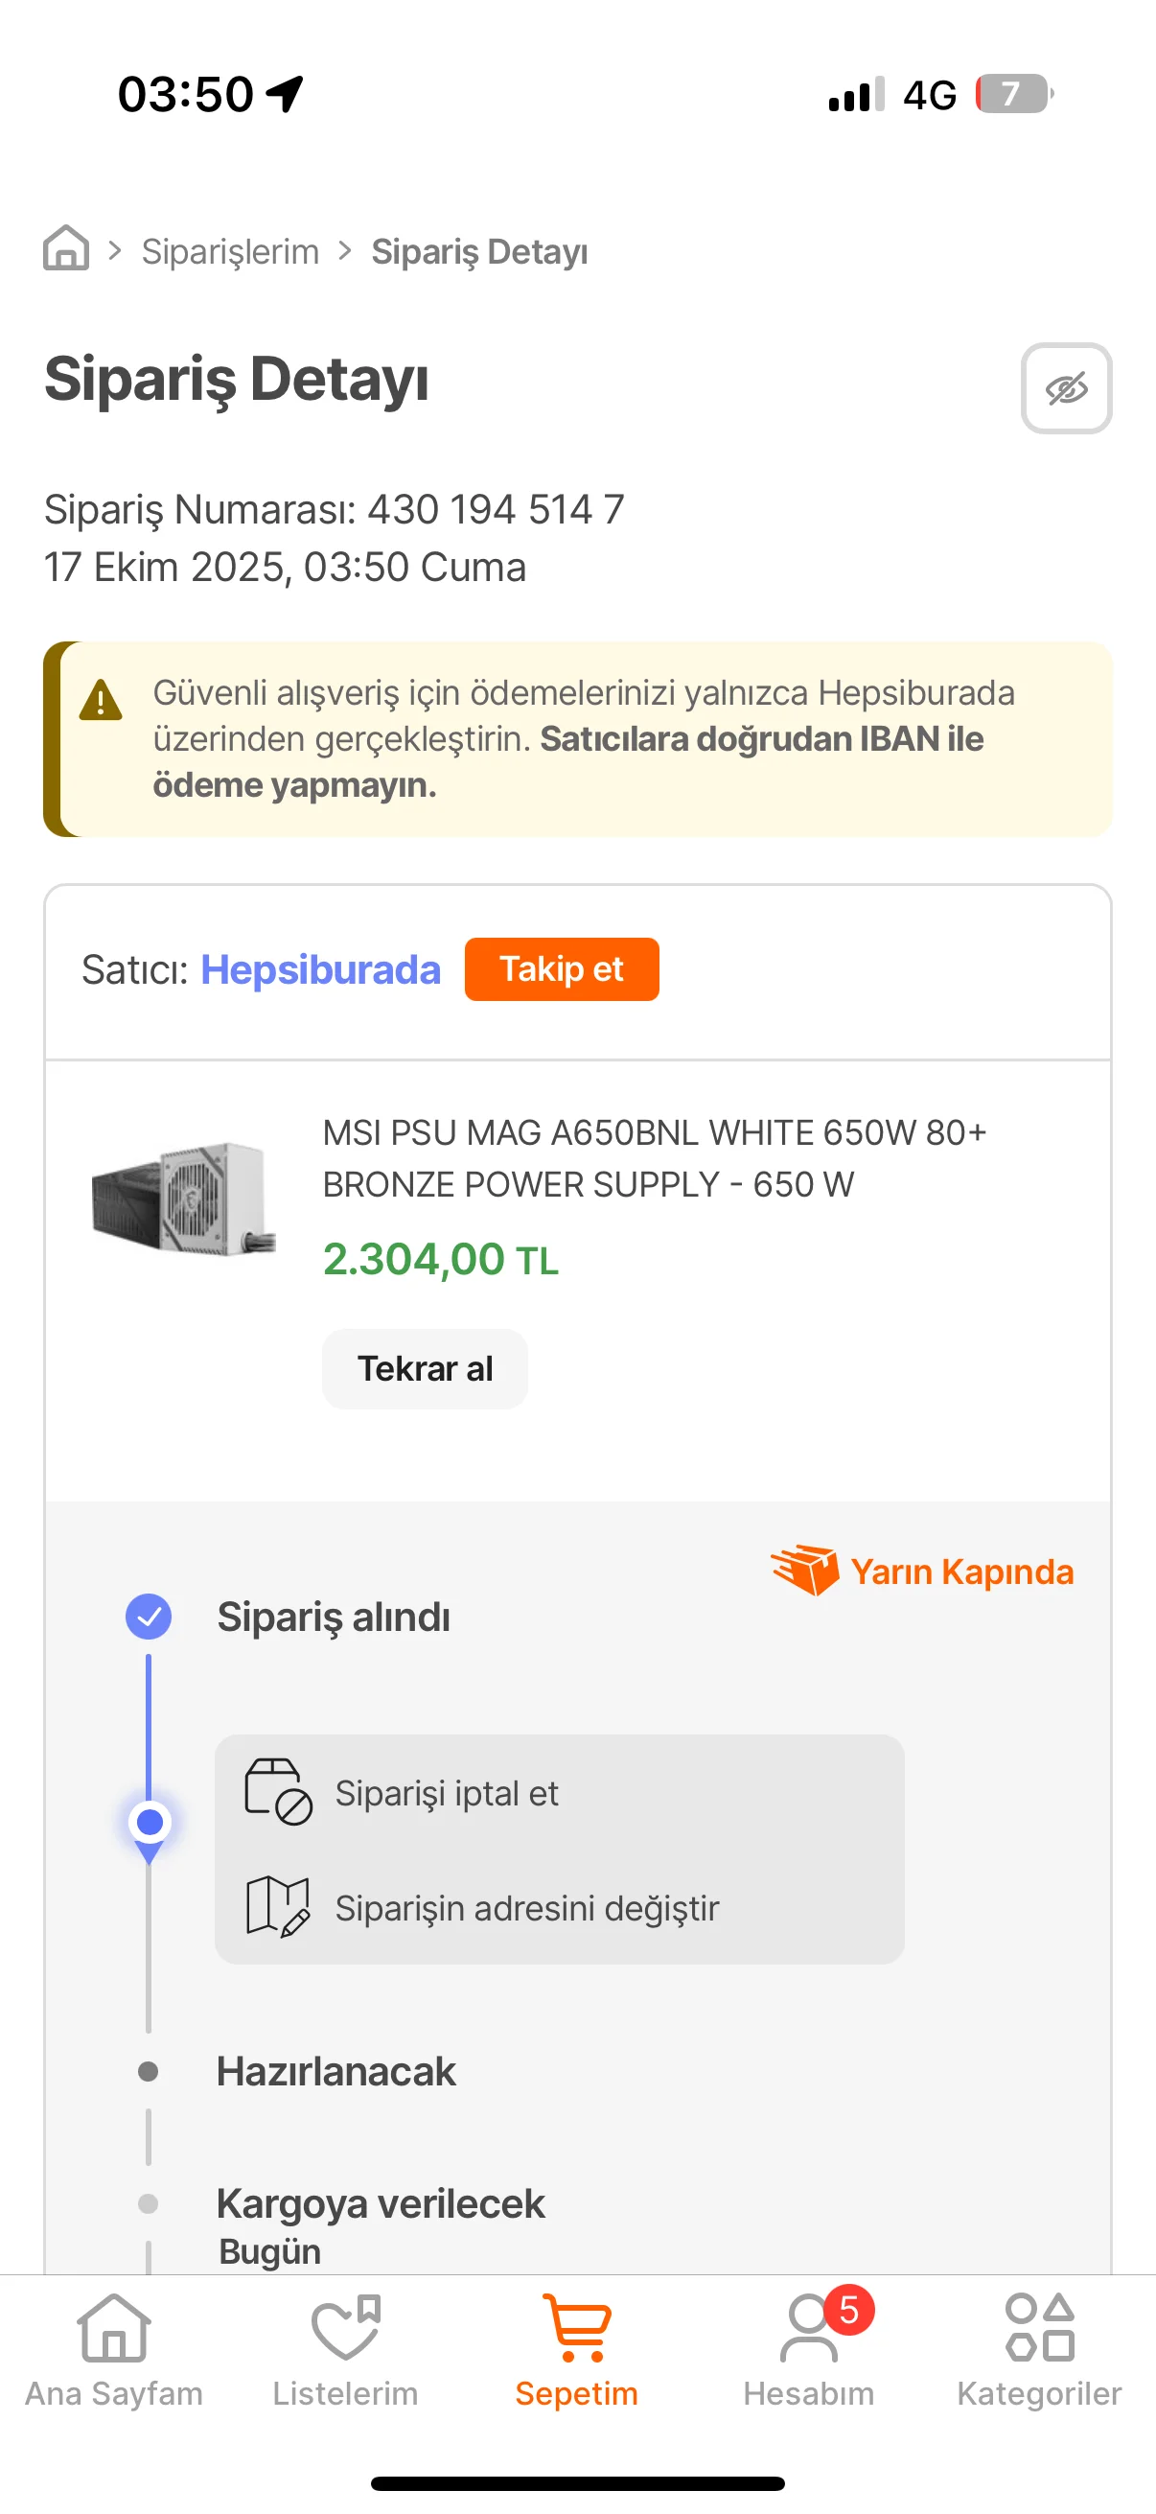Choose Siparişin adresini değiştir option
Image resolution: width=1156 pixels, height=2514 pixels.
coord(527,1908)
